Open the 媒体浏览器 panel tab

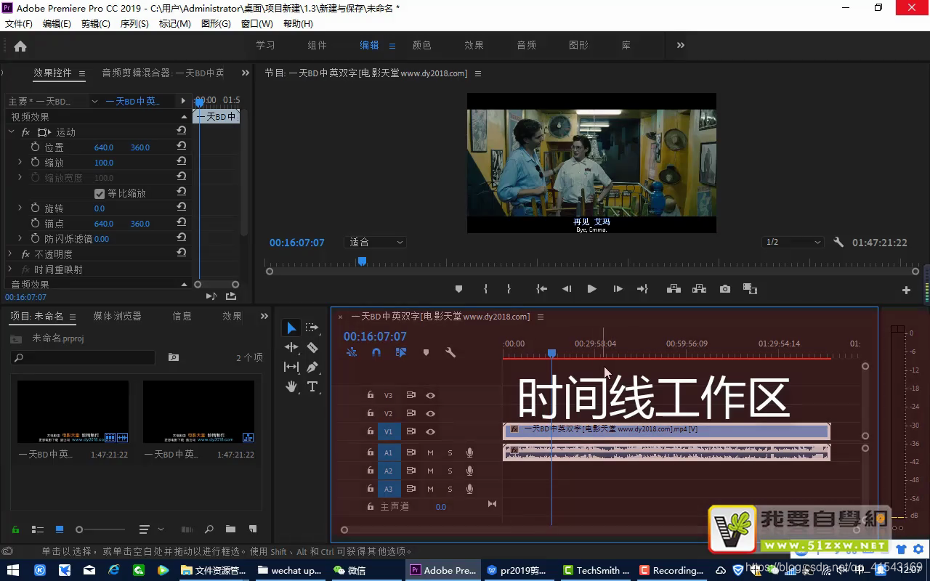[x=117, y=316]
